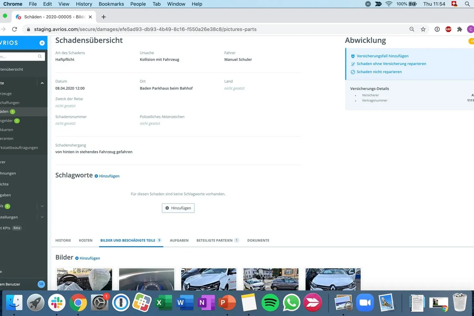Open the parking lot cars picture thumbnail
This screenshot has width=474, height=316.
[271, 279]
